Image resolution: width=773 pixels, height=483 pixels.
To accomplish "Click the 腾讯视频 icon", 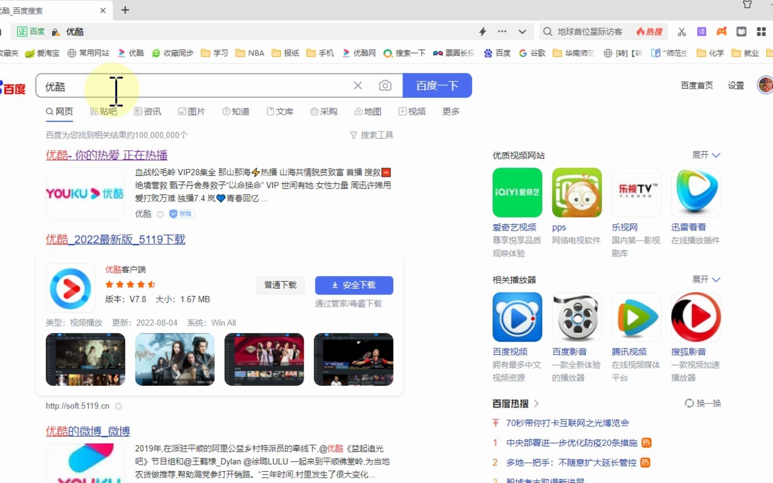I will pyautogui.click(x=636, y=317).
